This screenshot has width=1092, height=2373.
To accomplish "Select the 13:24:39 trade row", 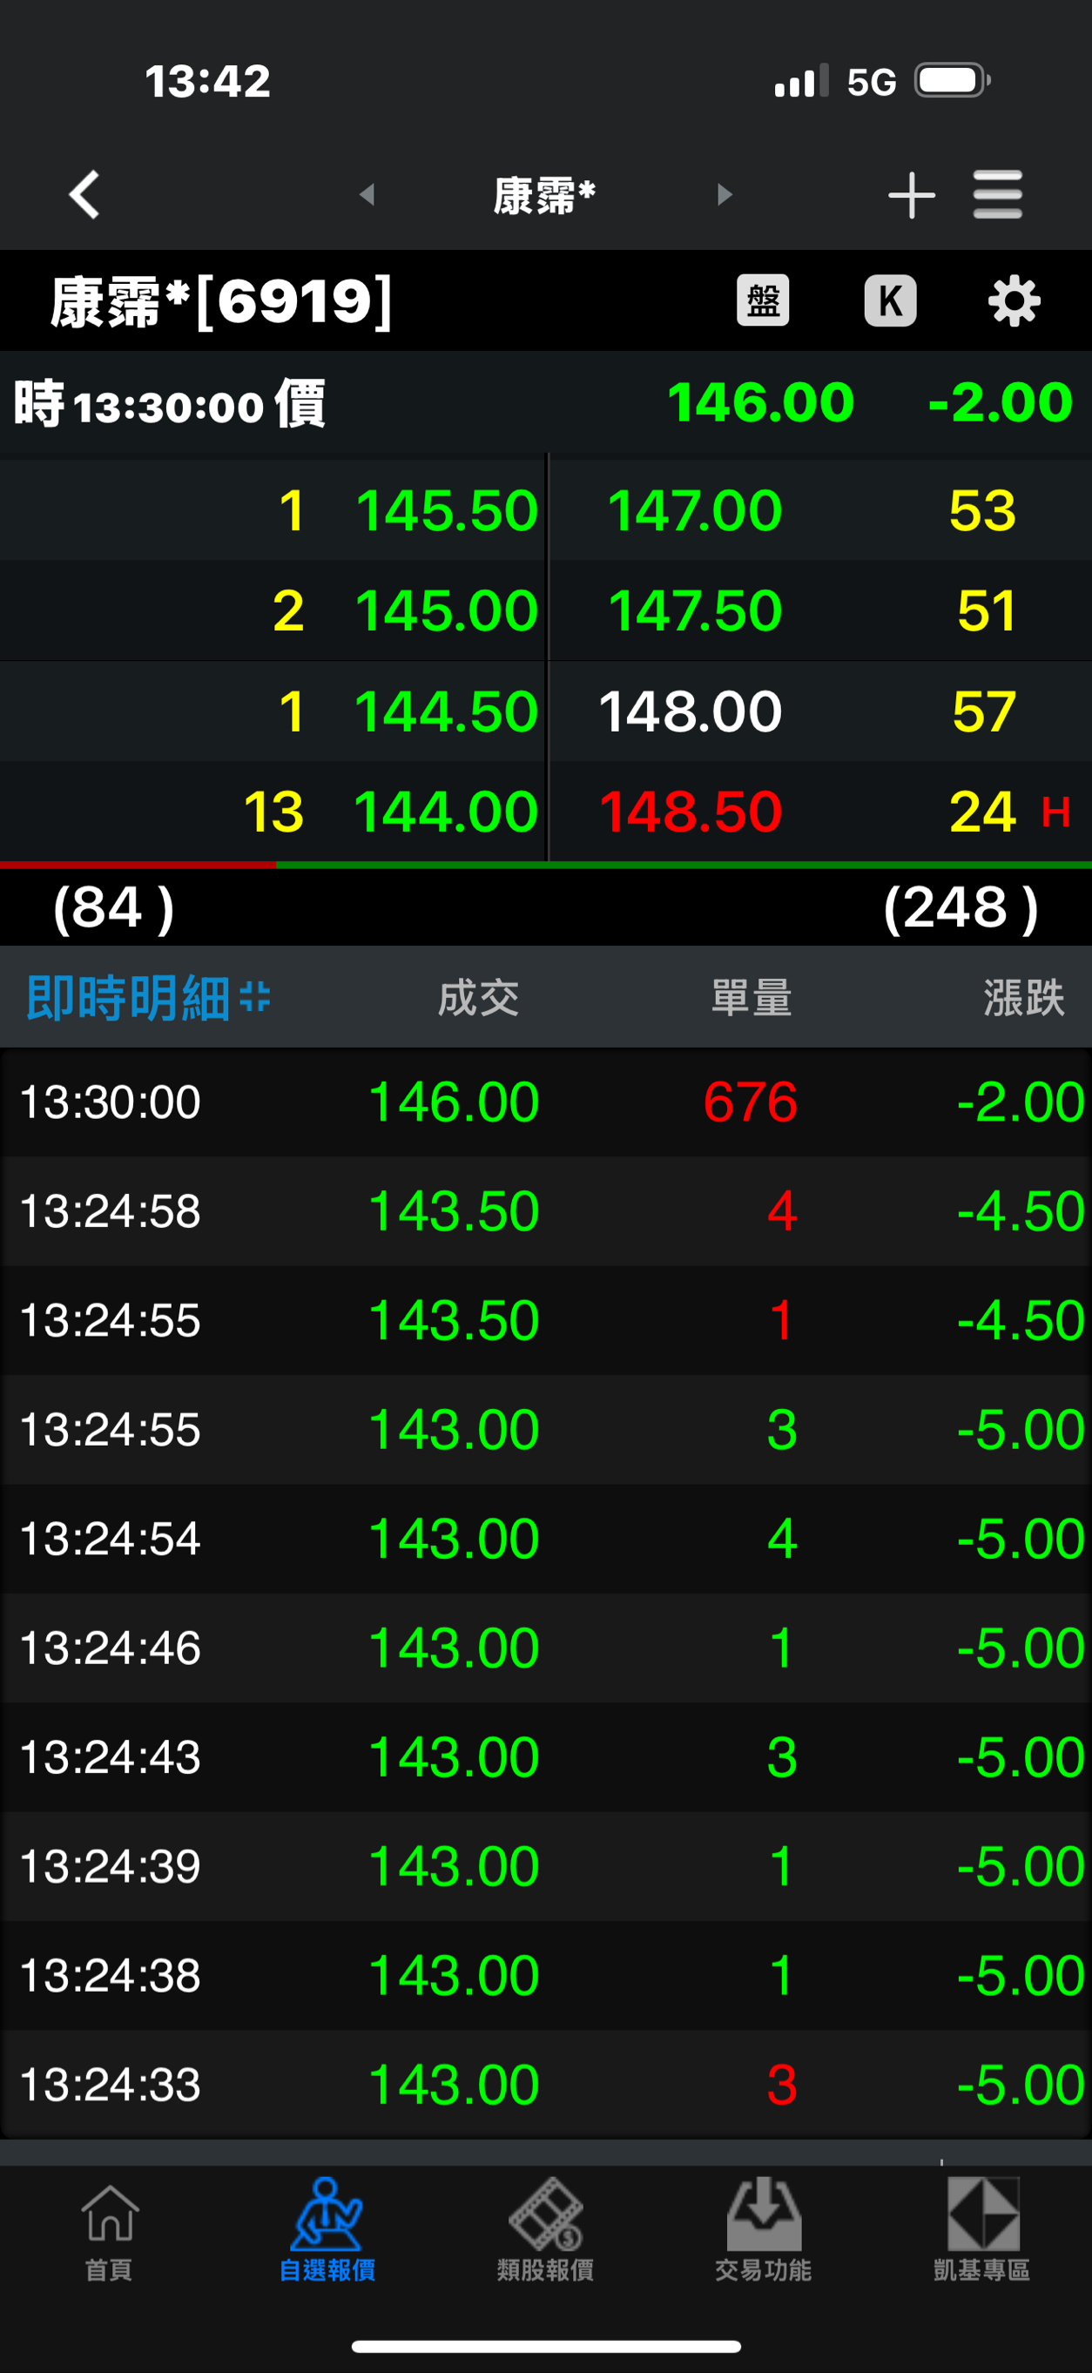I will pos(545,1866).
